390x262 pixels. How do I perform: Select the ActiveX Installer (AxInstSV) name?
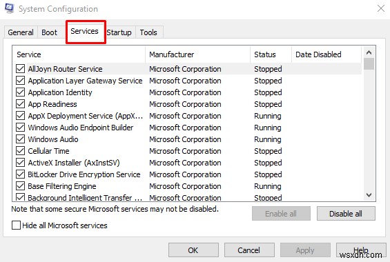coord(74,163)
